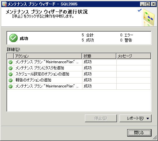Click the resize grip at window corner
The image size is (158, 141).
(x=155, y=138)
